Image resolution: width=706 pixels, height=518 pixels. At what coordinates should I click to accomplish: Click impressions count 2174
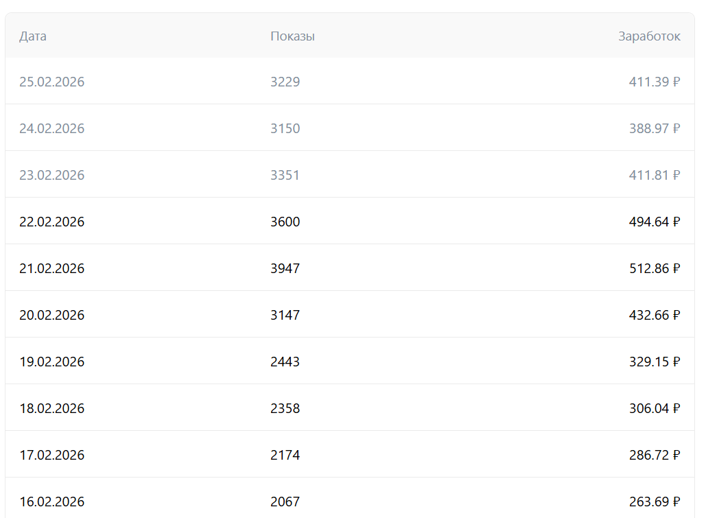click(285, 456)
